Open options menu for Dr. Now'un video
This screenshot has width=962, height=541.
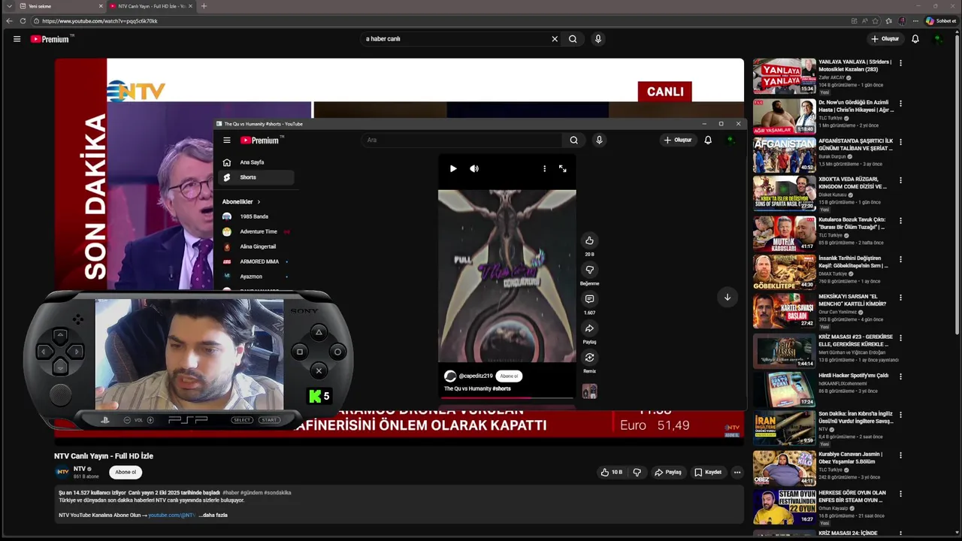(x=900, y=103)
